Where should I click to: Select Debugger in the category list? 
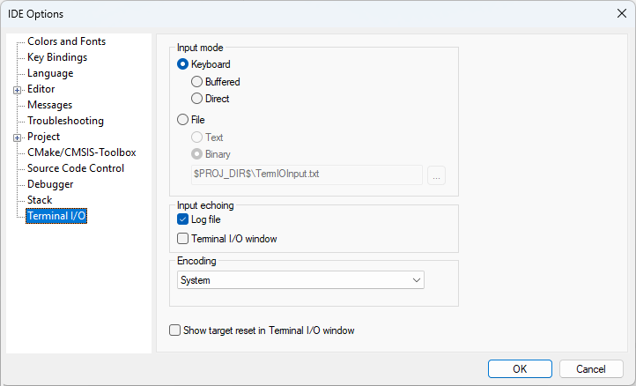click(x=50, y=184)
